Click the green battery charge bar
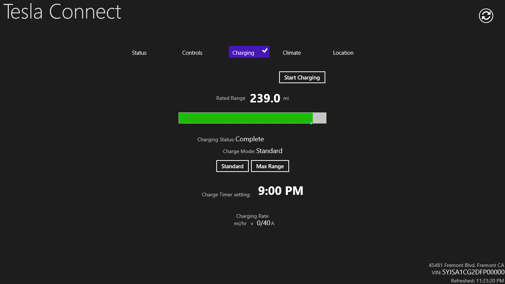The width and height of the screenshot is (505, 284). [x=245, y=118]
